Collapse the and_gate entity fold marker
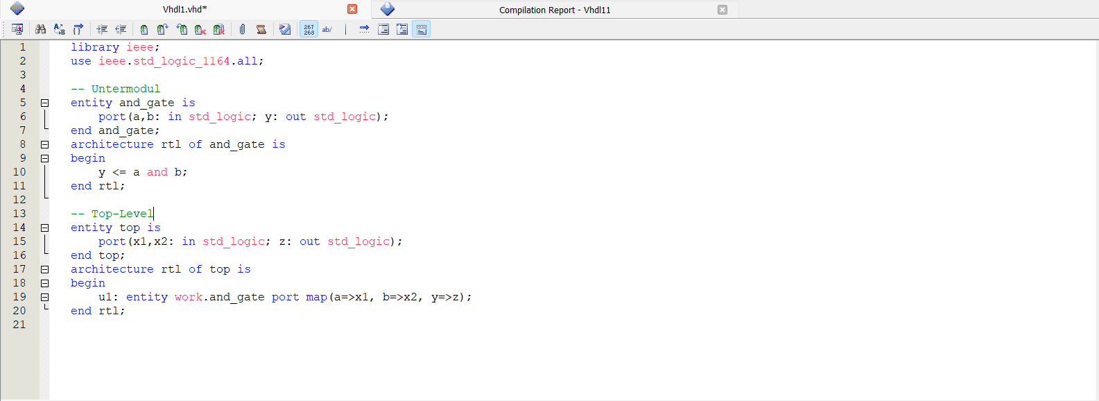Screen dimensions: 1099x401 coord(45,103)
